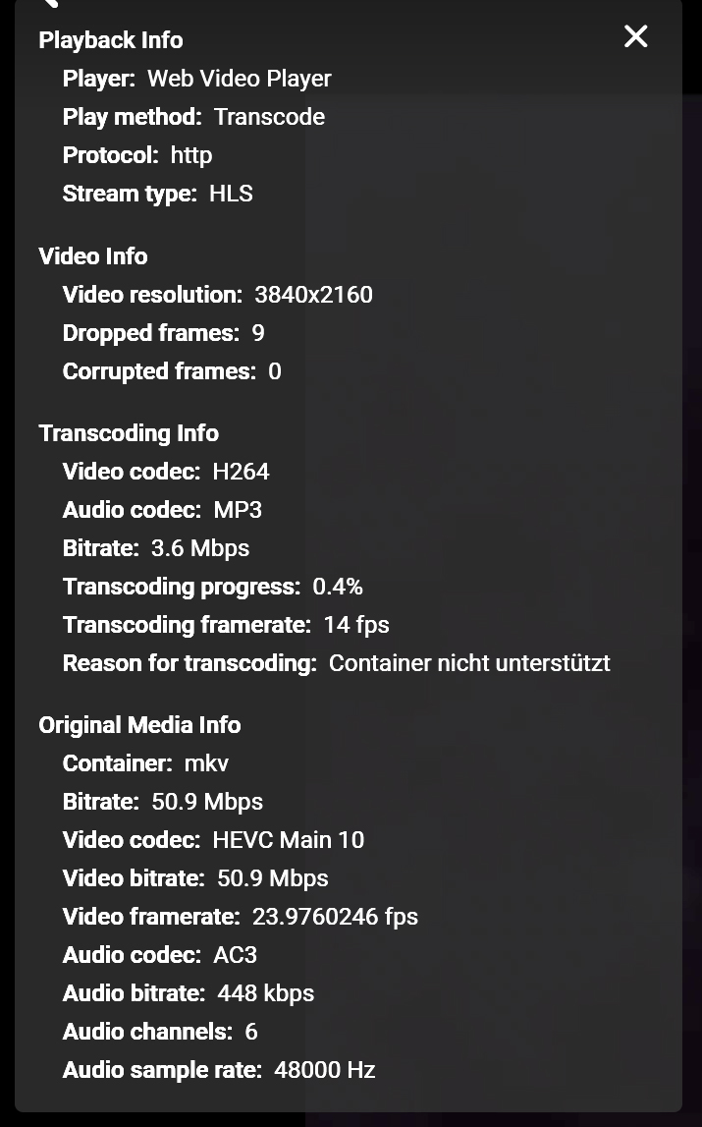Image resolution: width=702 pixels, height=1127 pixels.
Task: Click the Play method Transcode value
Action: (269, 117)
